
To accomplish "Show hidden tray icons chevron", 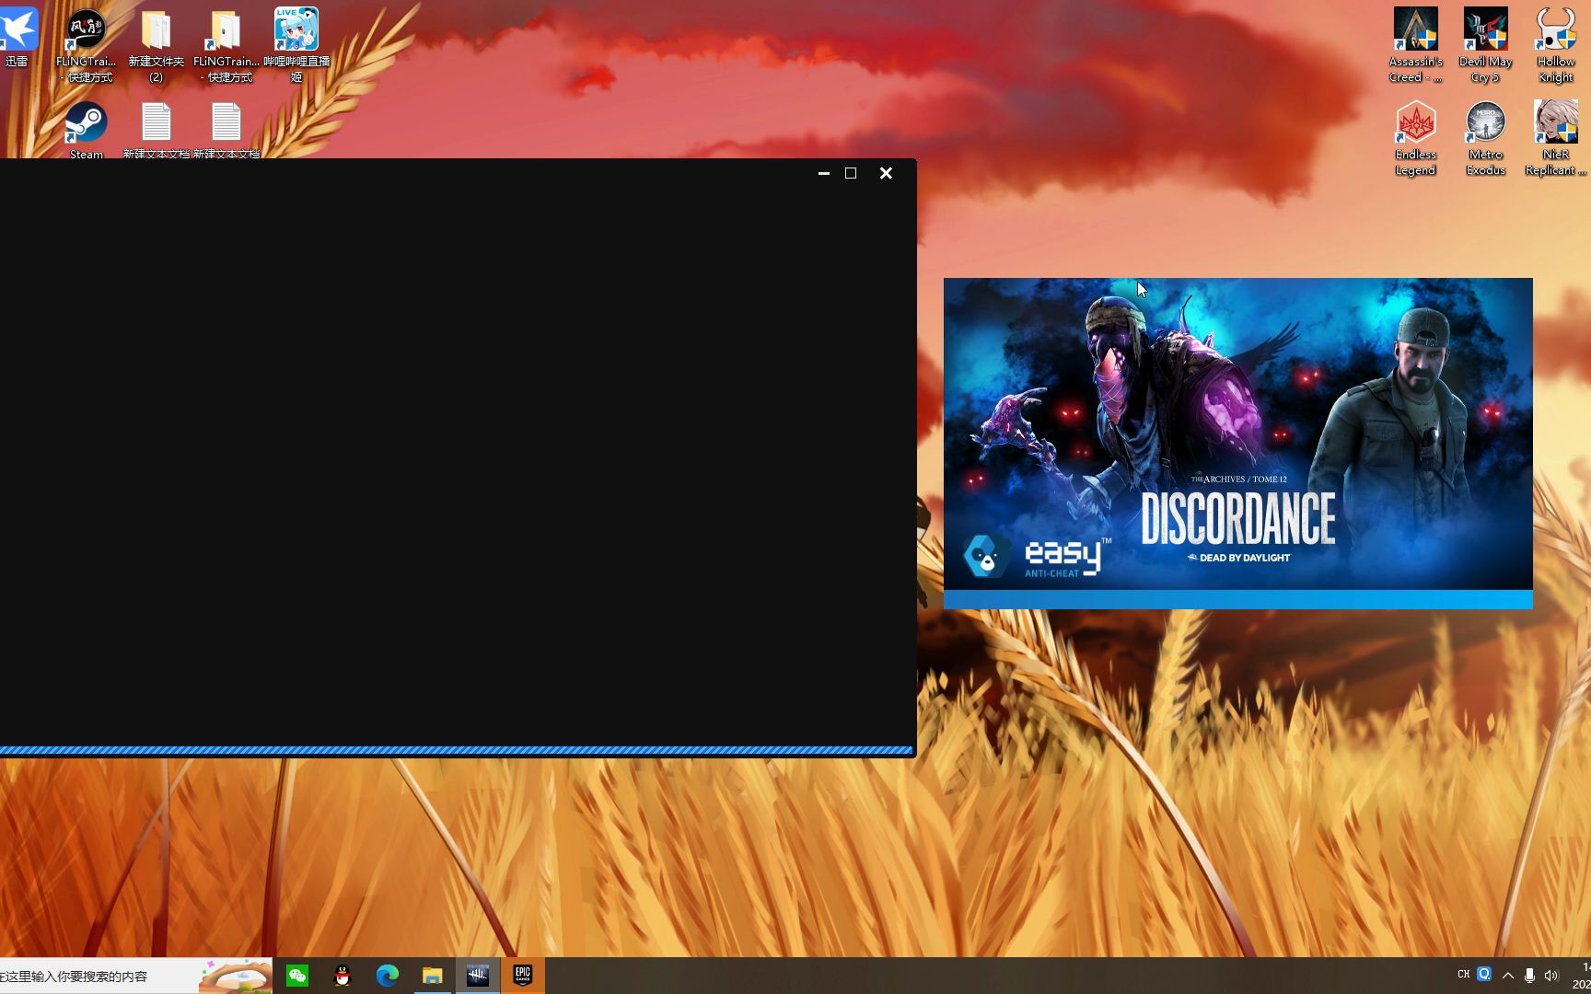I will [x=1507, y=976].
